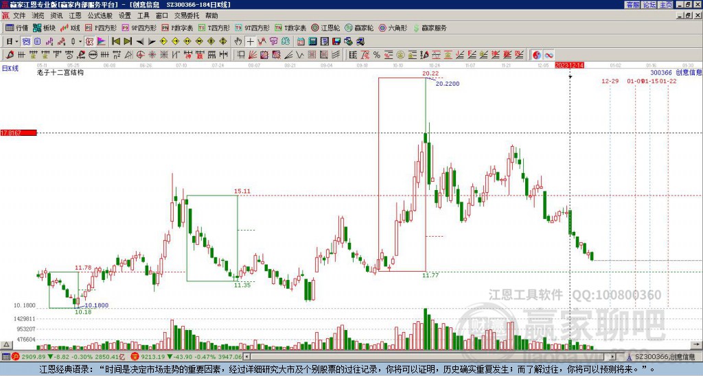This screenshot has width=703, height=376.
Task: Jump to first bar icon
Action: [x=116, y=42]
